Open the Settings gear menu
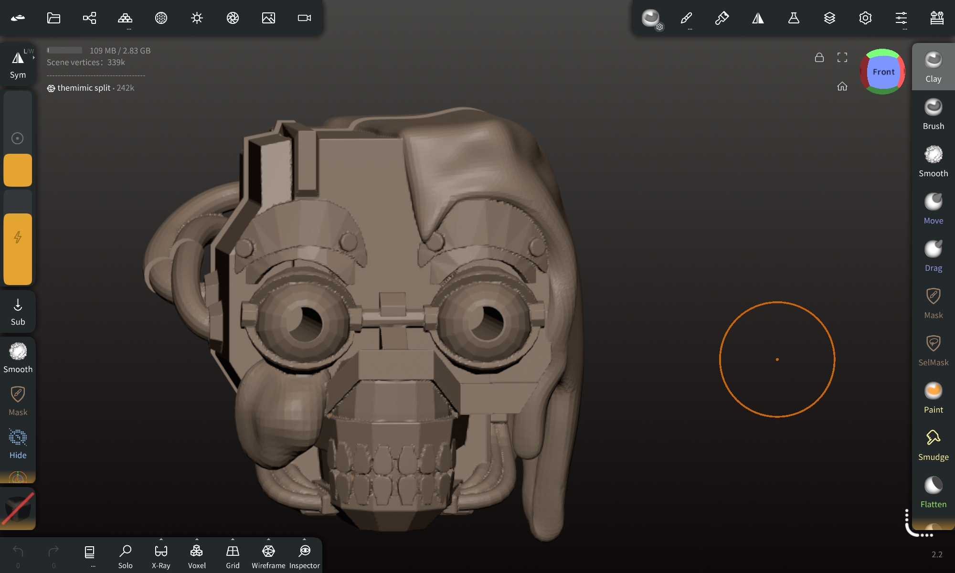The height and width of the screenshot is (573, 955). pos(865,18)
